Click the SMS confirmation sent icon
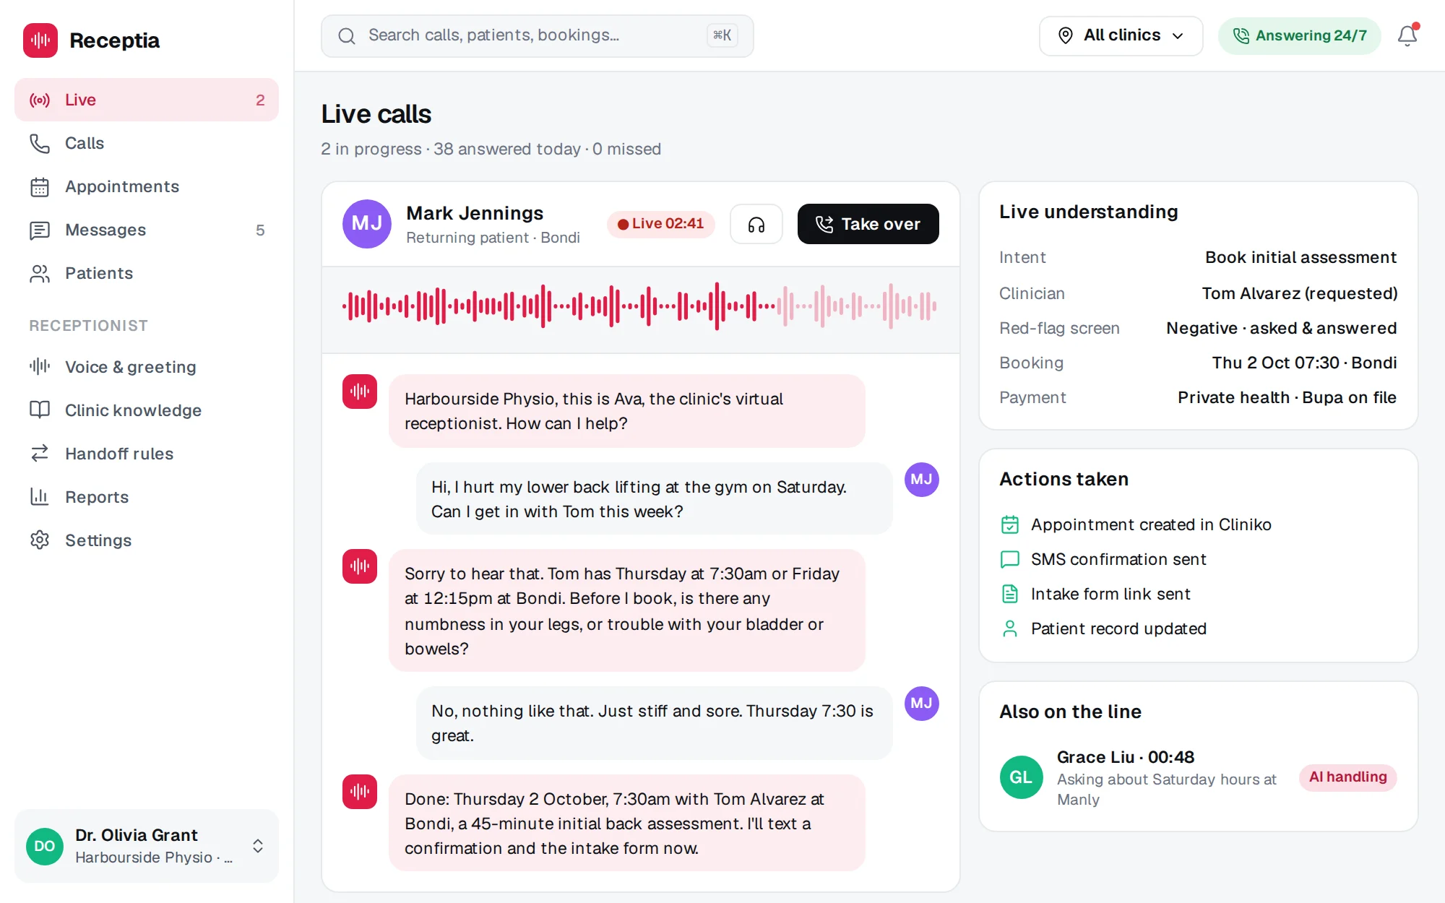 coord(1010,559)
